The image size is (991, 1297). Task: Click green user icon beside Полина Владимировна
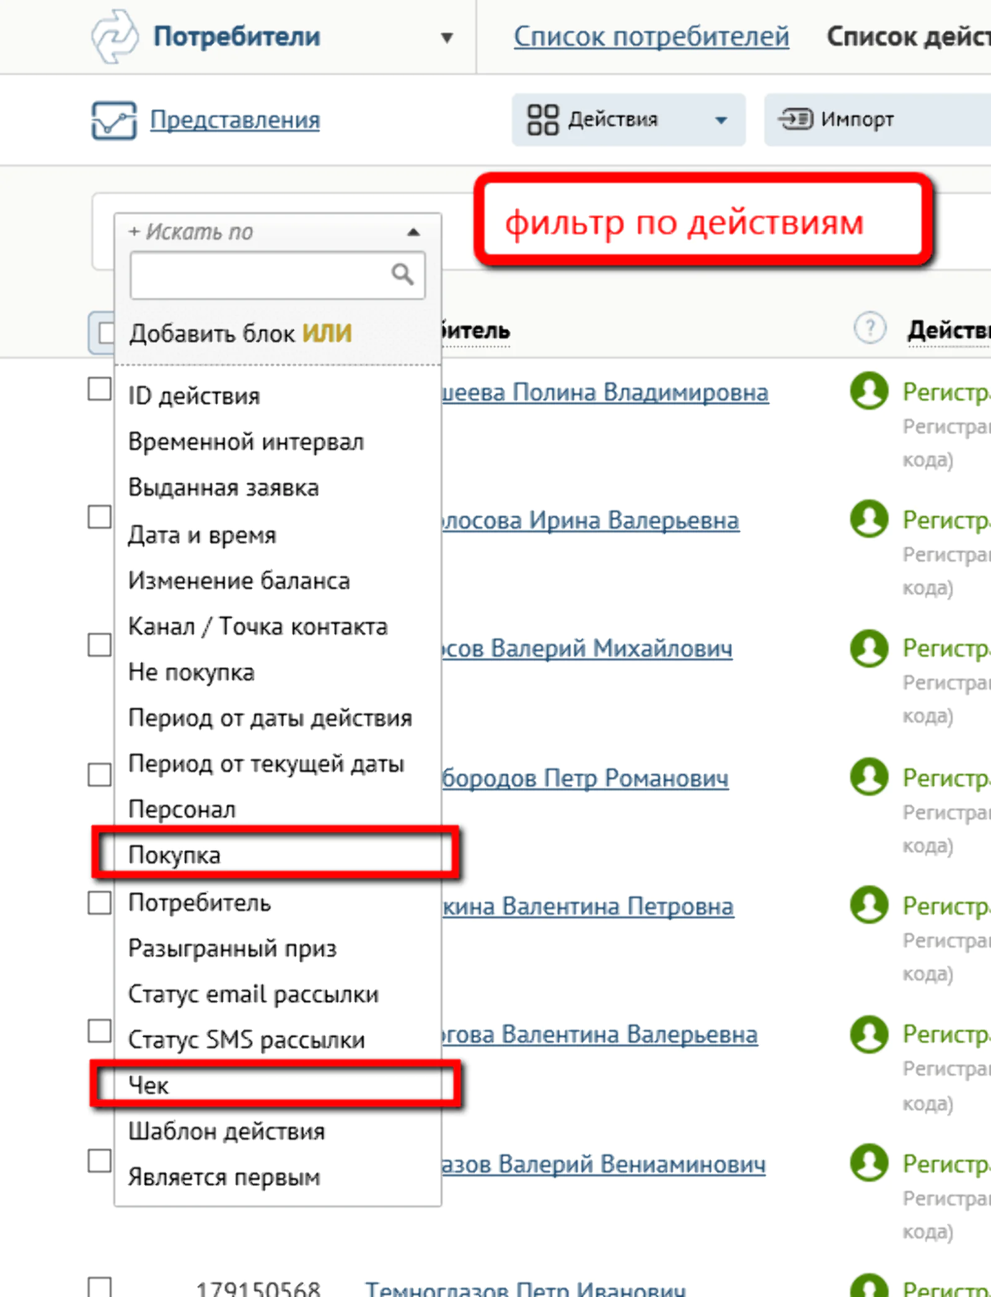click(869, 391)
